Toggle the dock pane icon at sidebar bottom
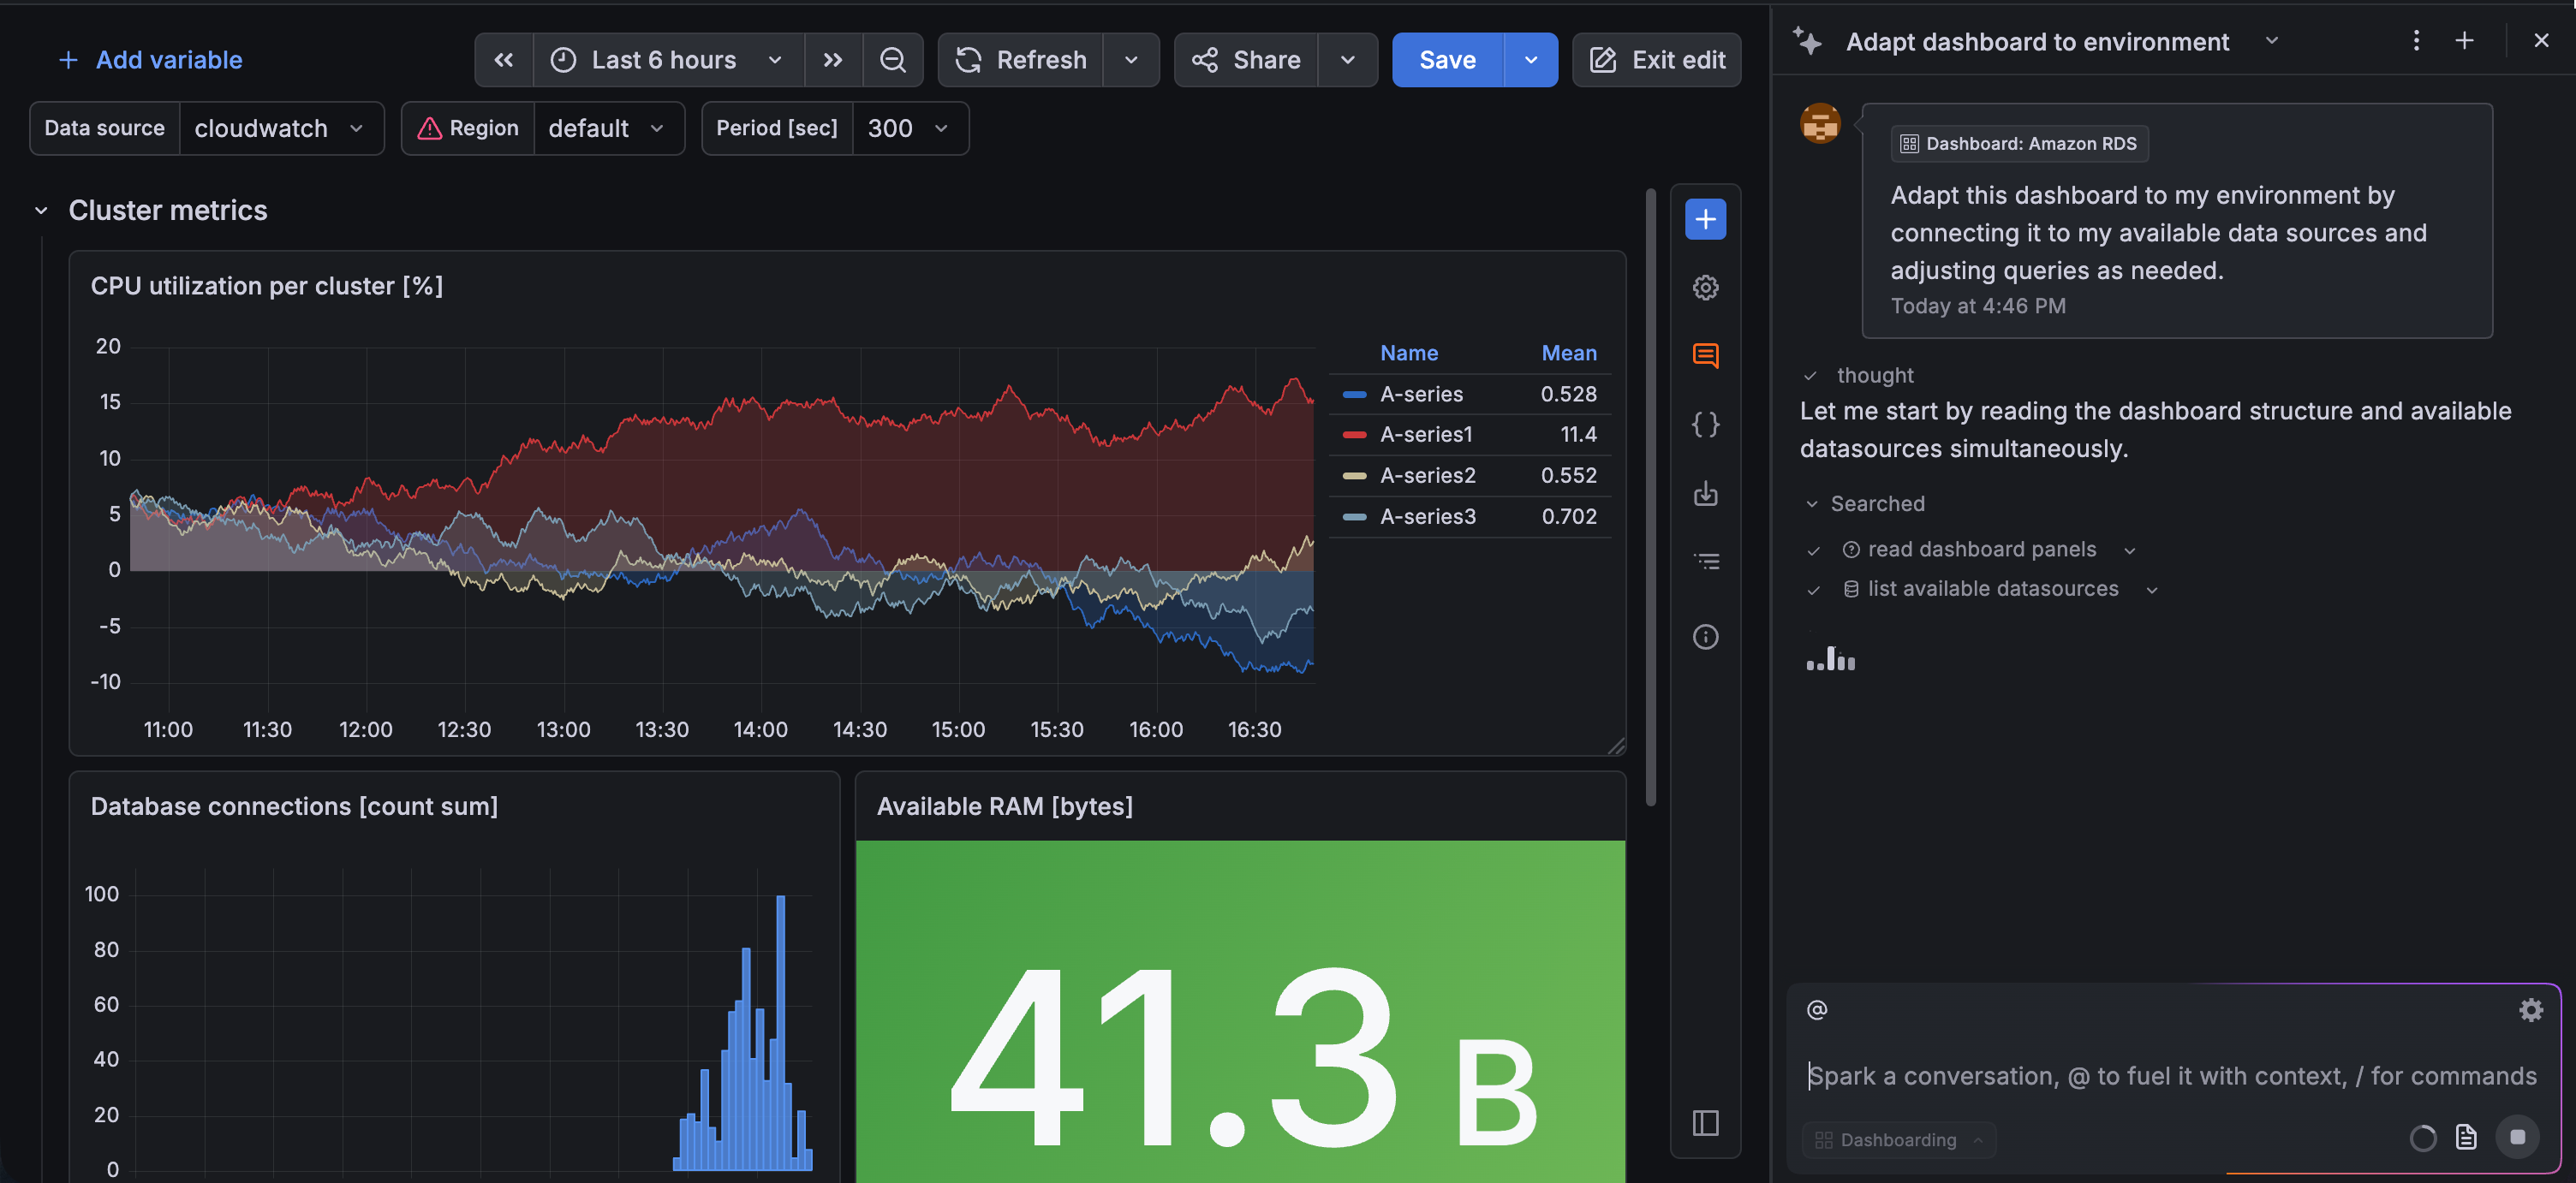2576x1183 pixels. coord(1705,1123)
